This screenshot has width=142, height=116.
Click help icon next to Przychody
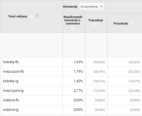[x=131, y=23]
